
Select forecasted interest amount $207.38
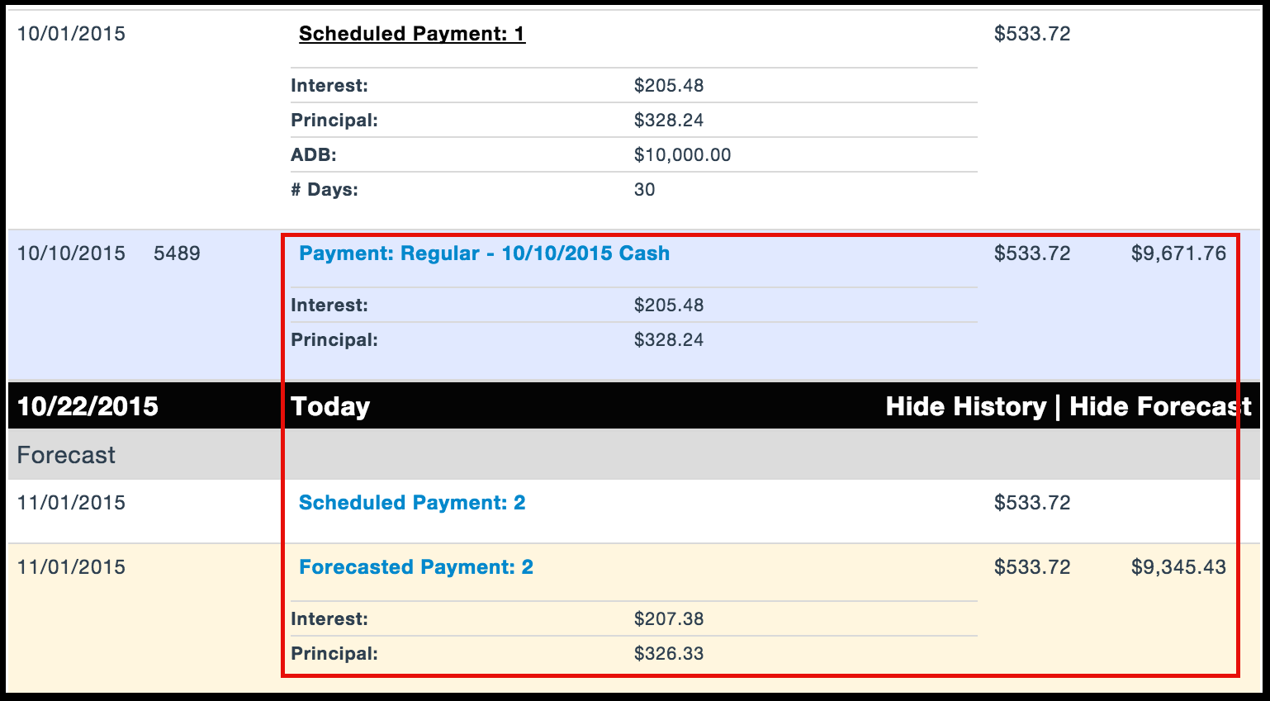click(669, 619)
